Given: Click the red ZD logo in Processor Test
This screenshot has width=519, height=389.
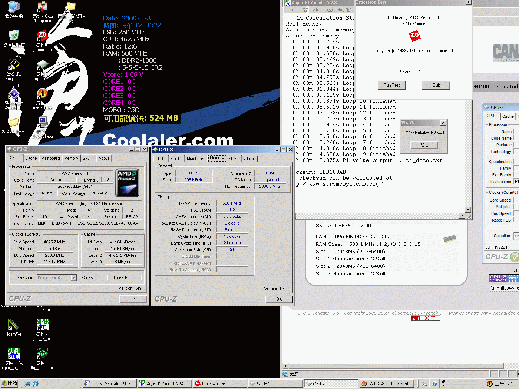Looking at the screenshot, I should (x=414, y=36).
